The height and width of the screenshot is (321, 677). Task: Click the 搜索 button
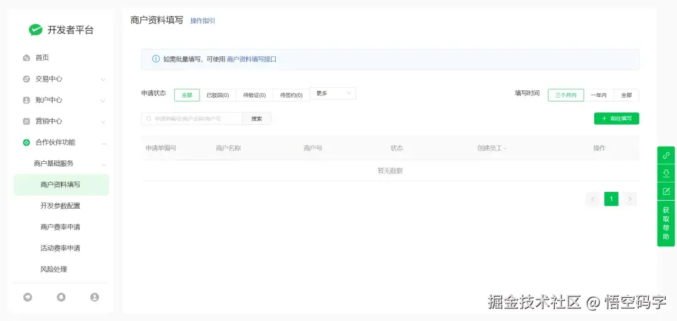256,118
